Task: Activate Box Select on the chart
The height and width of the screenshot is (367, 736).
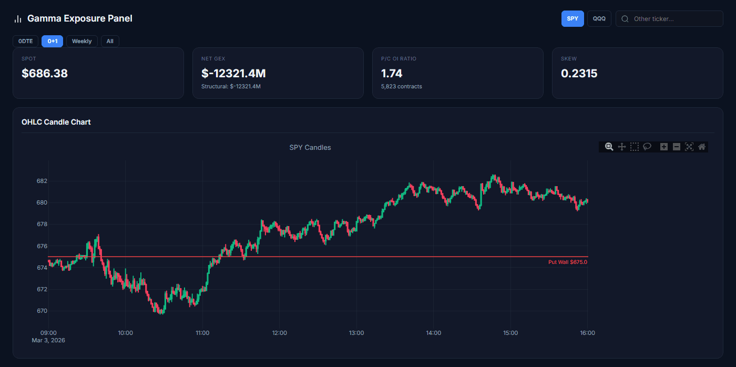Action: click(x=635, y=147)
